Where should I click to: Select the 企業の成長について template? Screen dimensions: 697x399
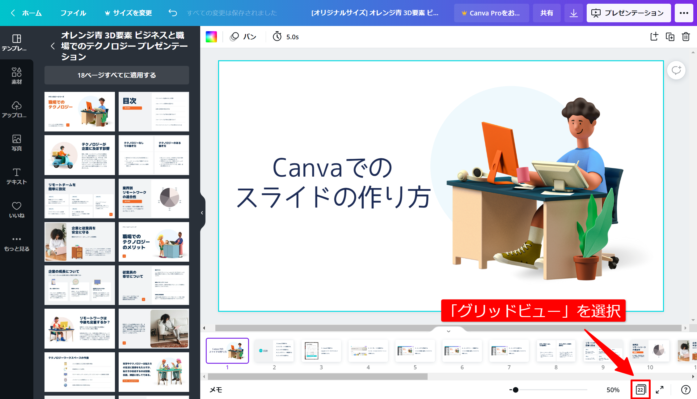coord(80,285)
